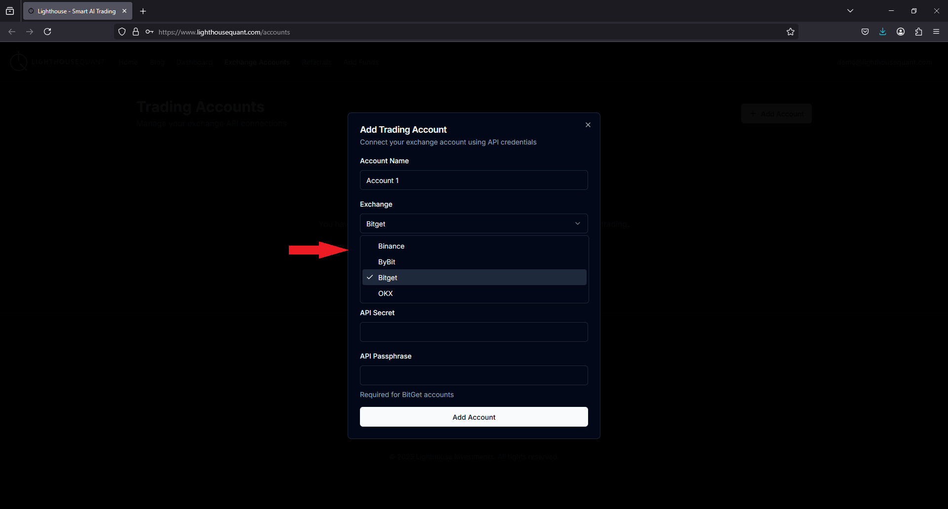This screenshot has width=948, height=509.
Task: Click the Account Name input field
Action: [474, 181]
